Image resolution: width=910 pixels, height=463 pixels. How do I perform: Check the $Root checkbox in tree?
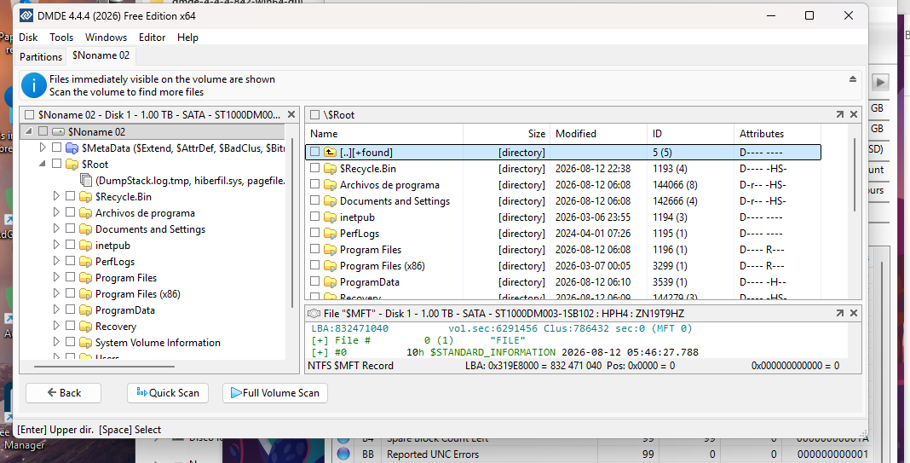(x=57, y=165)
